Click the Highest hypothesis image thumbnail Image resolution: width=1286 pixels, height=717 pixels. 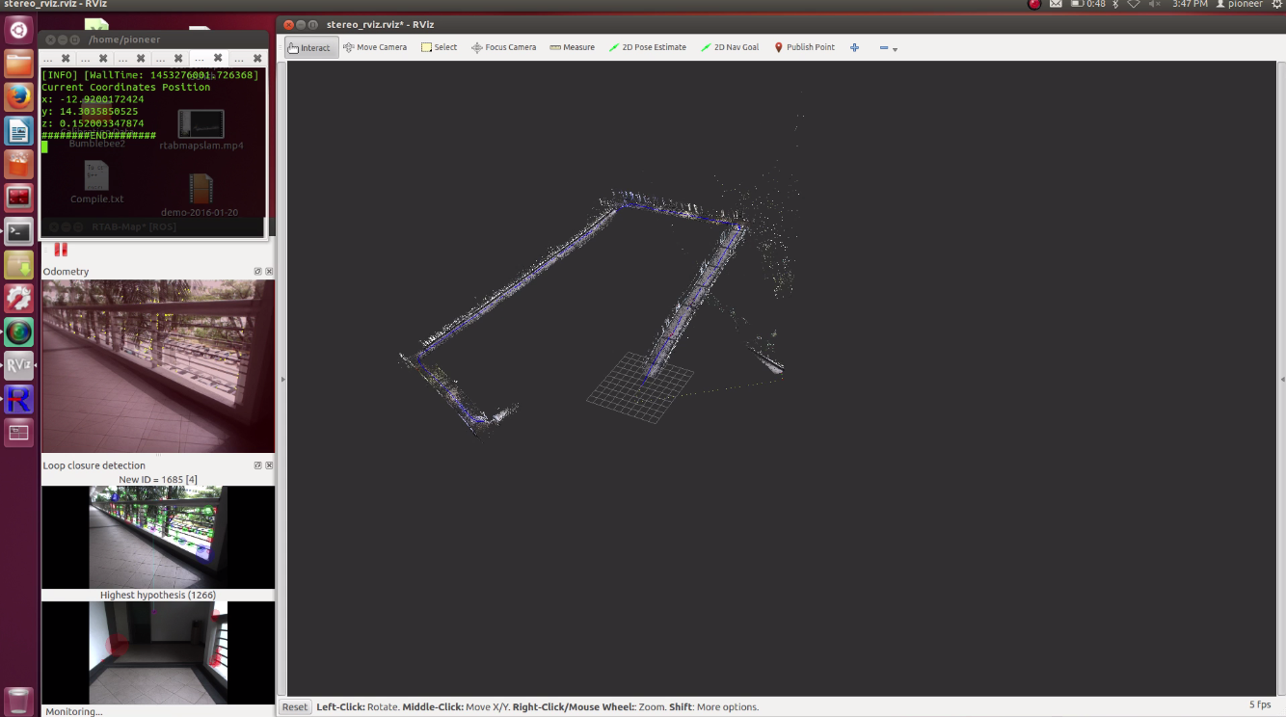pos(158,653)
